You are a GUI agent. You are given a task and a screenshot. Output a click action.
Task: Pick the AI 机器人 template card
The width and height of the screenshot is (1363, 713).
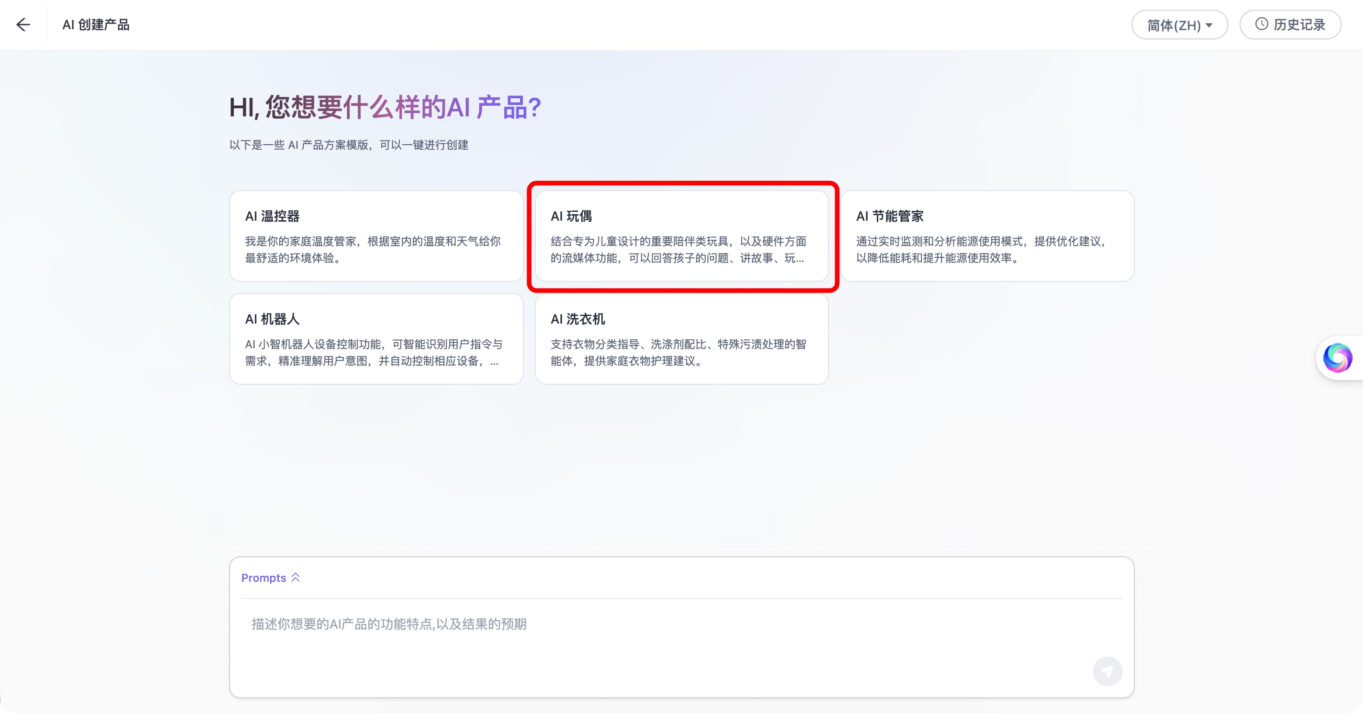tap(376, 339)
